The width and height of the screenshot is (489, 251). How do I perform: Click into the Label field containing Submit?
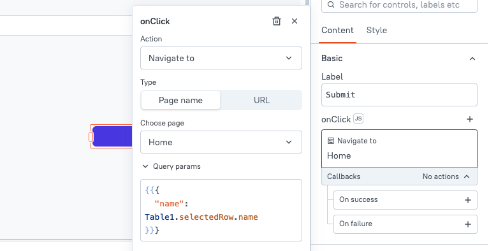399,95
